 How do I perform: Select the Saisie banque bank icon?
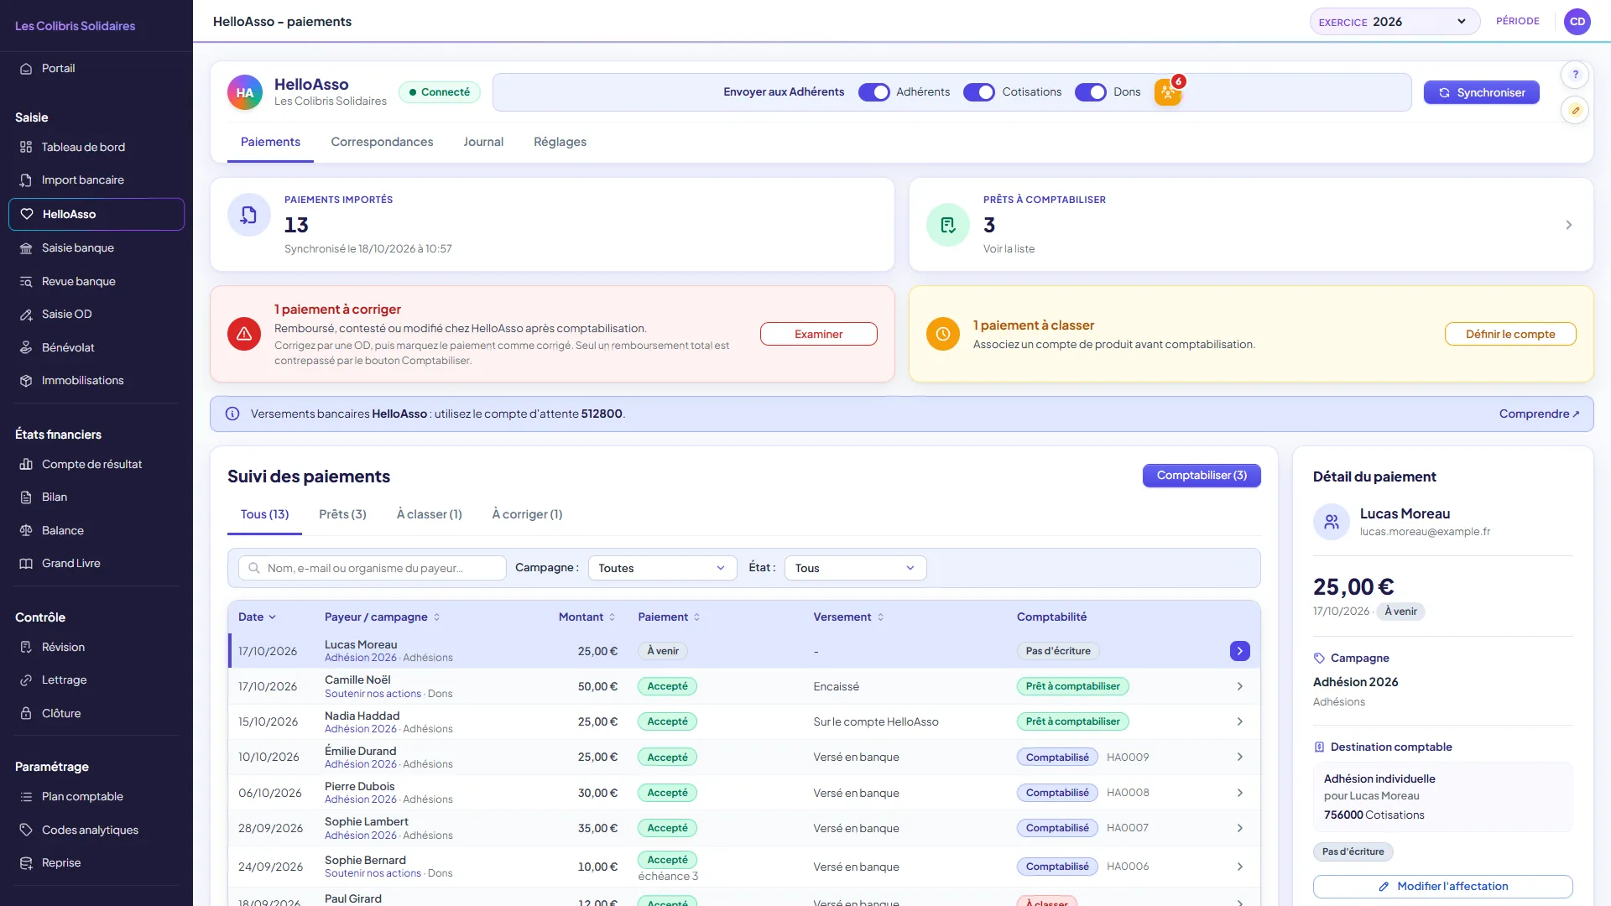coord(26,248)
